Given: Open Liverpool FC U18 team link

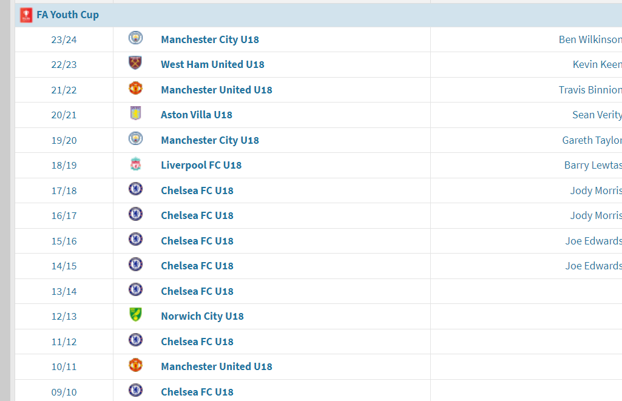Looking at the screenshot, I should tap(201, 165).
